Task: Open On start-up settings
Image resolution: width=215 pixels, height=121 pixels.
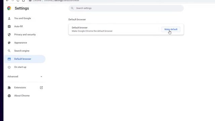Action: tap(20, 67)
